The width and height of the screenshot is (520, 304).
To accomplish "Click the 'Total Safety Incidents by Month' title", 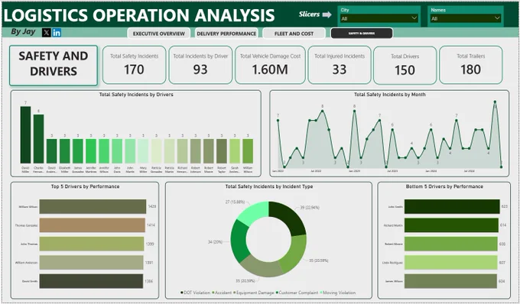I will tap(390, 95).
